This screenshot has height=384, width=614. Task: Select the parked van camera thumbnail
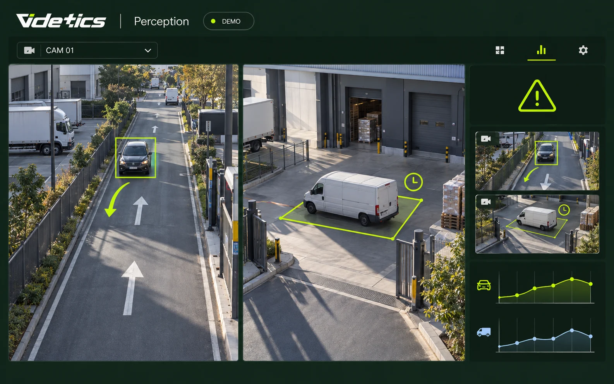tap(537, 224)
